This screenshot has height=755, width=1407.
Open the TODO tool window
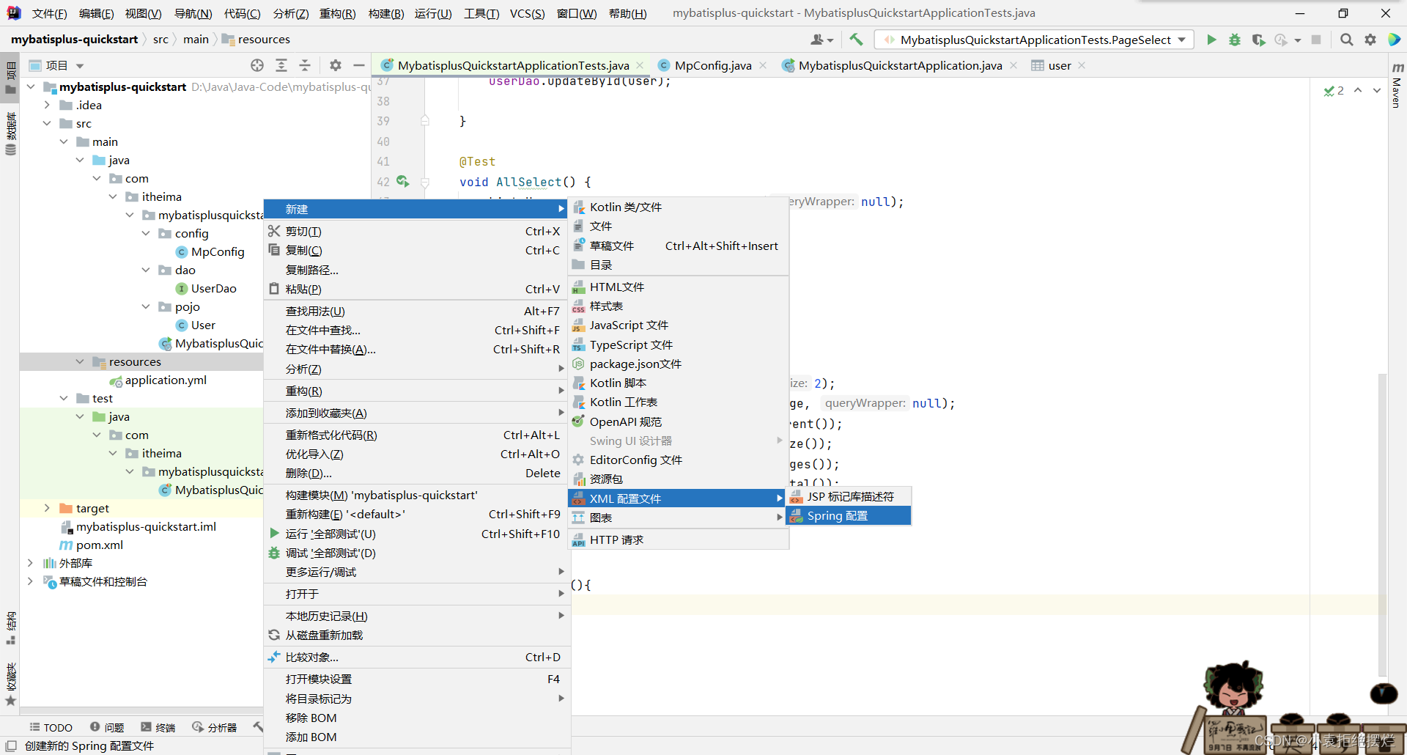point(51,727)
